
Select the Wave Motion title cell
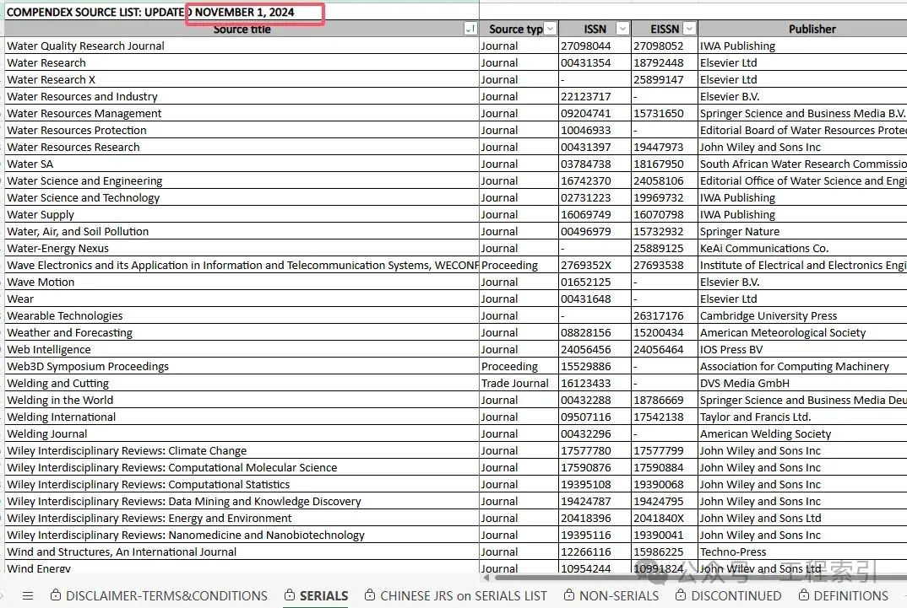(242, 282)
